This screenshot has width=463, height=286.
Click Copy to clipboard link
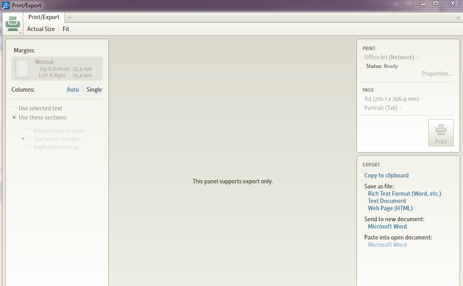(x=386, y=175)
